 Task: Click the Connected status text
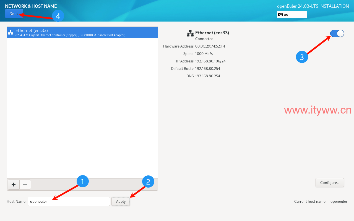click(204, 39)
